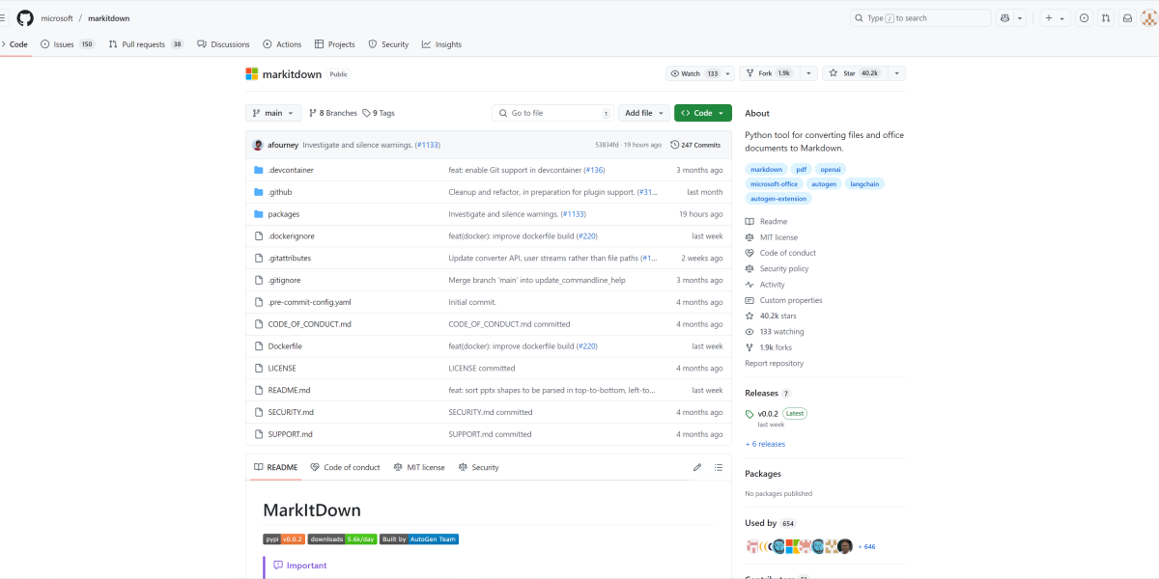Open Copilot chat icon in header
The width and height of the screenshot is (1159, 579).
coord(1005,17)
